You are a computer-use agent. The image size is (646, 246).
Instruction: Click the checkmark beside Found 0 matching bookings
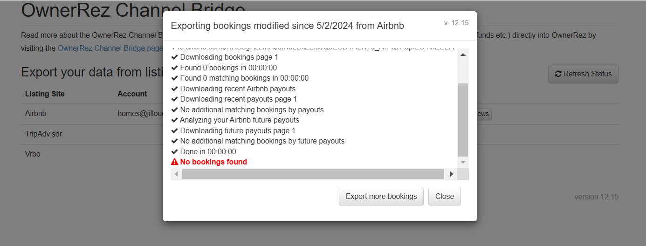175,78
